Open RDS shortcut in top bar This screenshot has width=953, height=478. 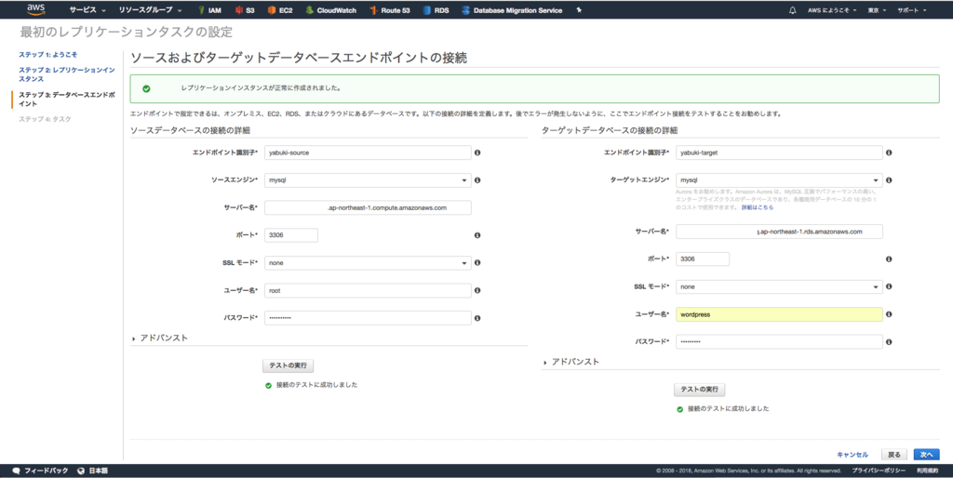point(436,10)
